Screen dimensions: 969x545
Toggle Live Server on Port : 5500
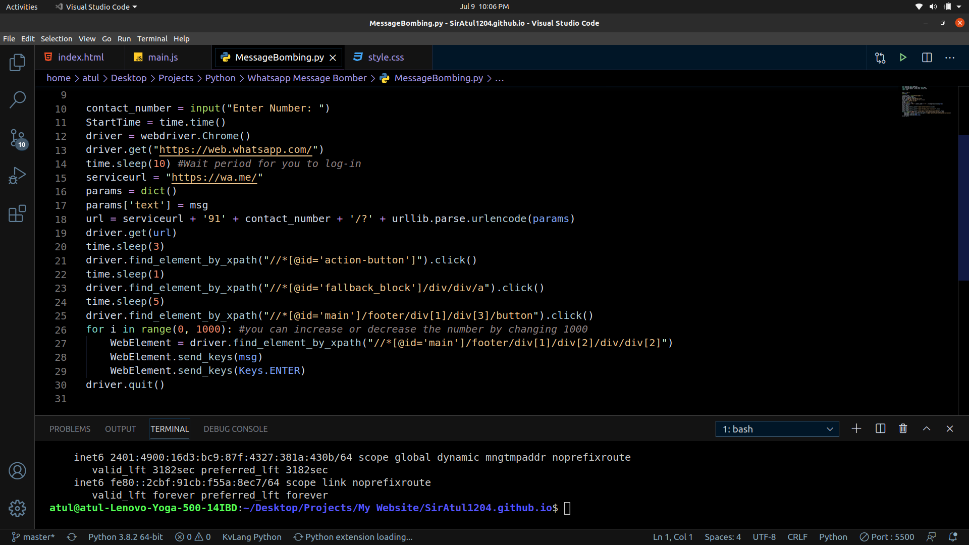coord(887,537)
